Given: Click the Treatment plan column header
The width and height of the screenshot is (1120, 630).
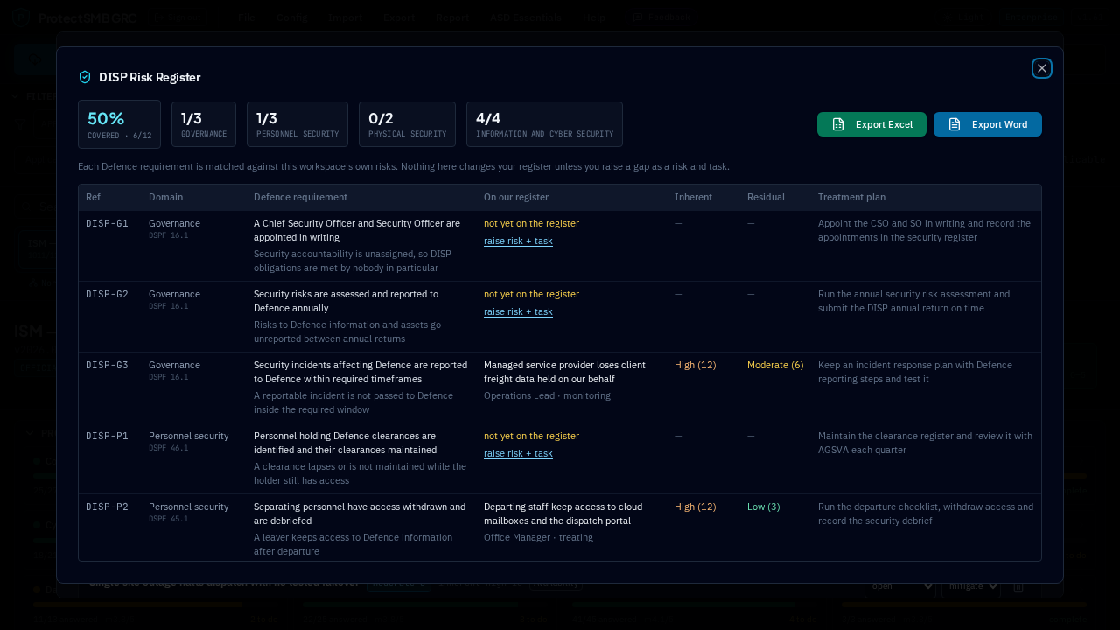Looking at the screenshot, I should (851, 197).
